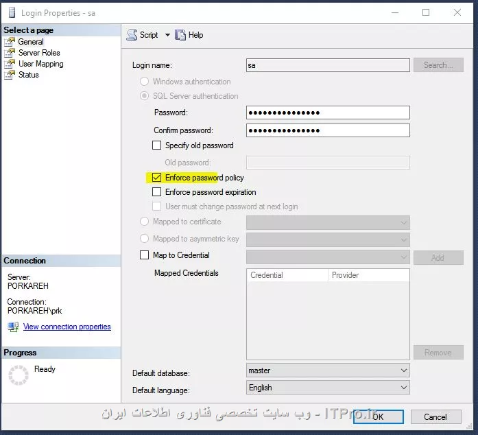478x435 pixels.
Task: Click the Cancel button
Action: pos(435,416)
